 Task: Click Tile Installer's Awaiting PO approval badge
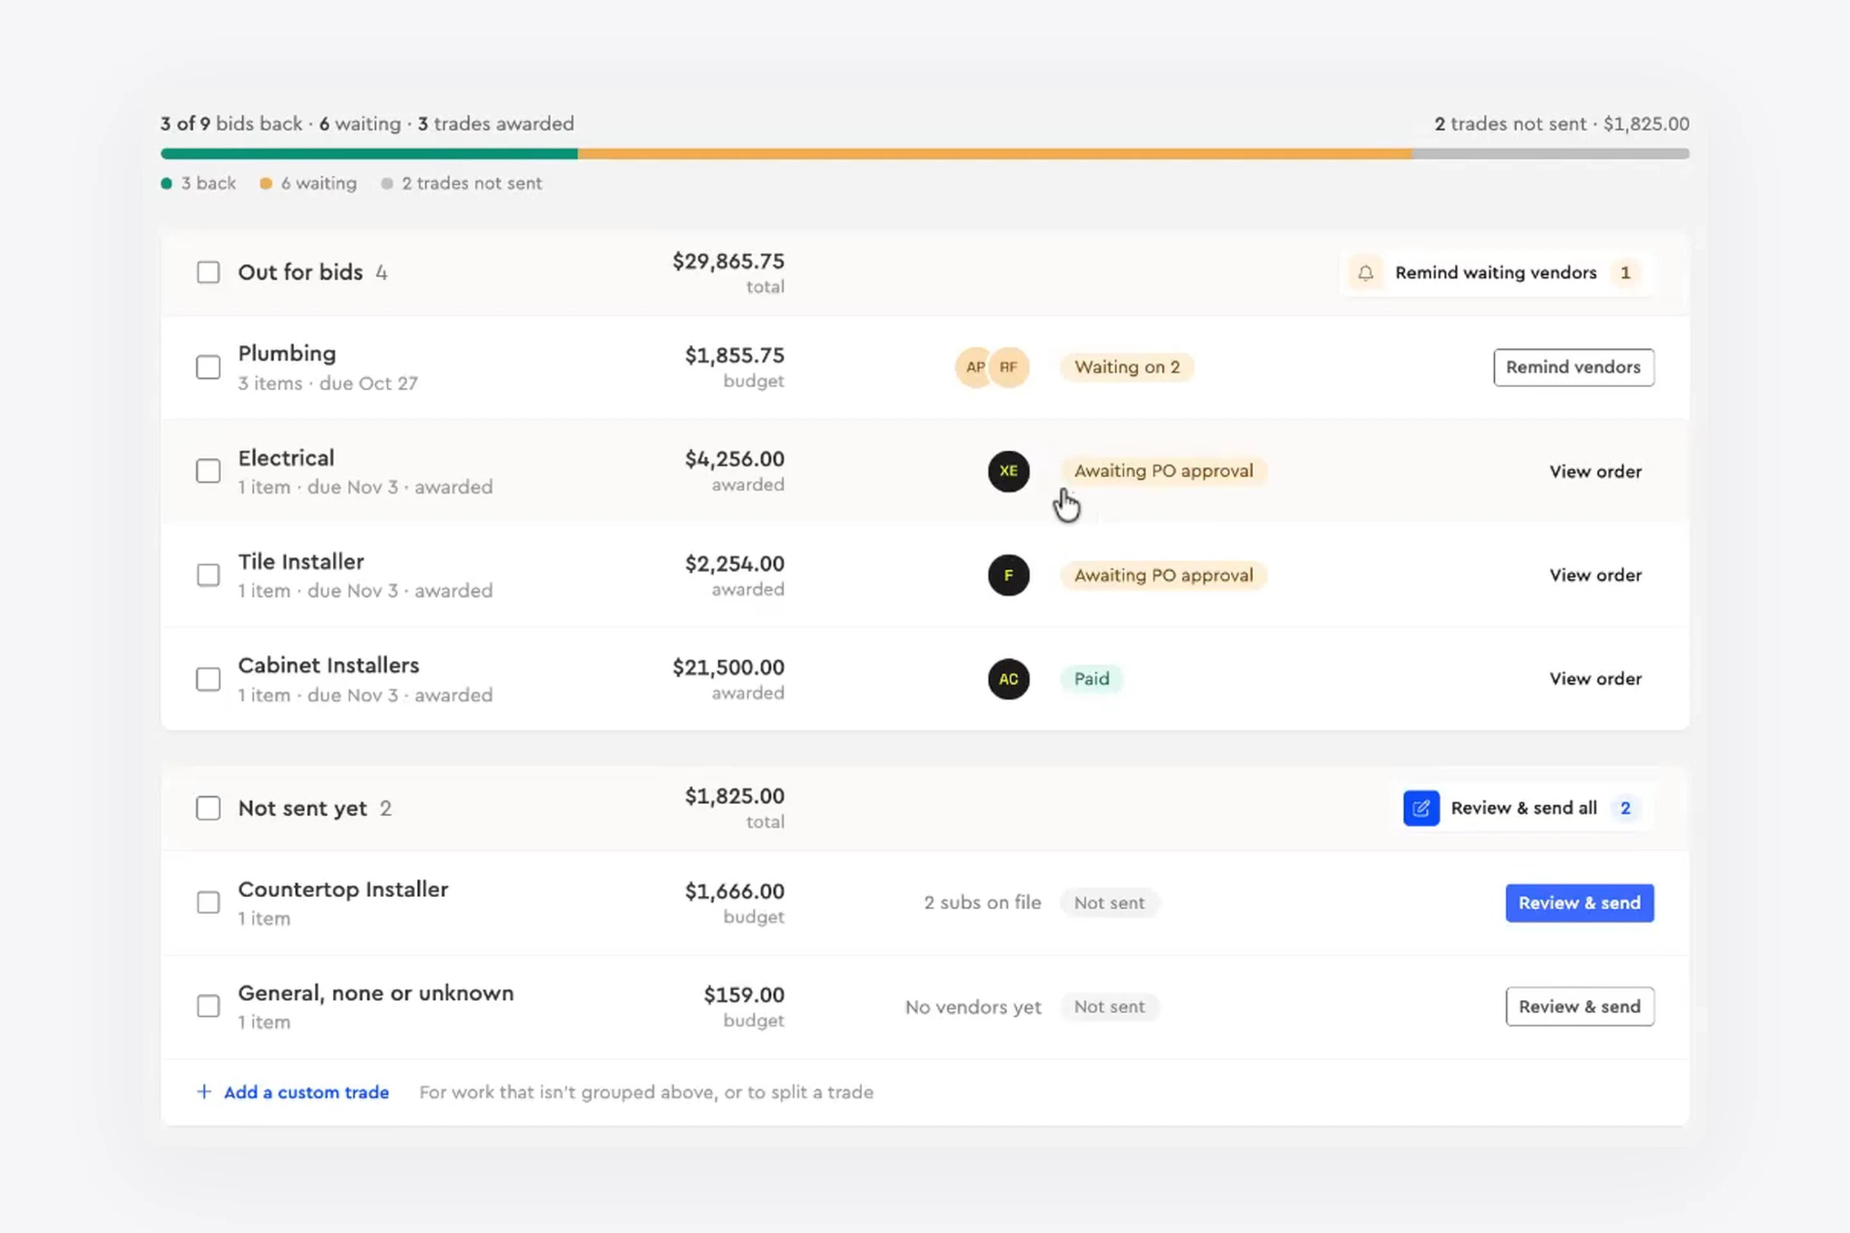(x=1163, y=575)
